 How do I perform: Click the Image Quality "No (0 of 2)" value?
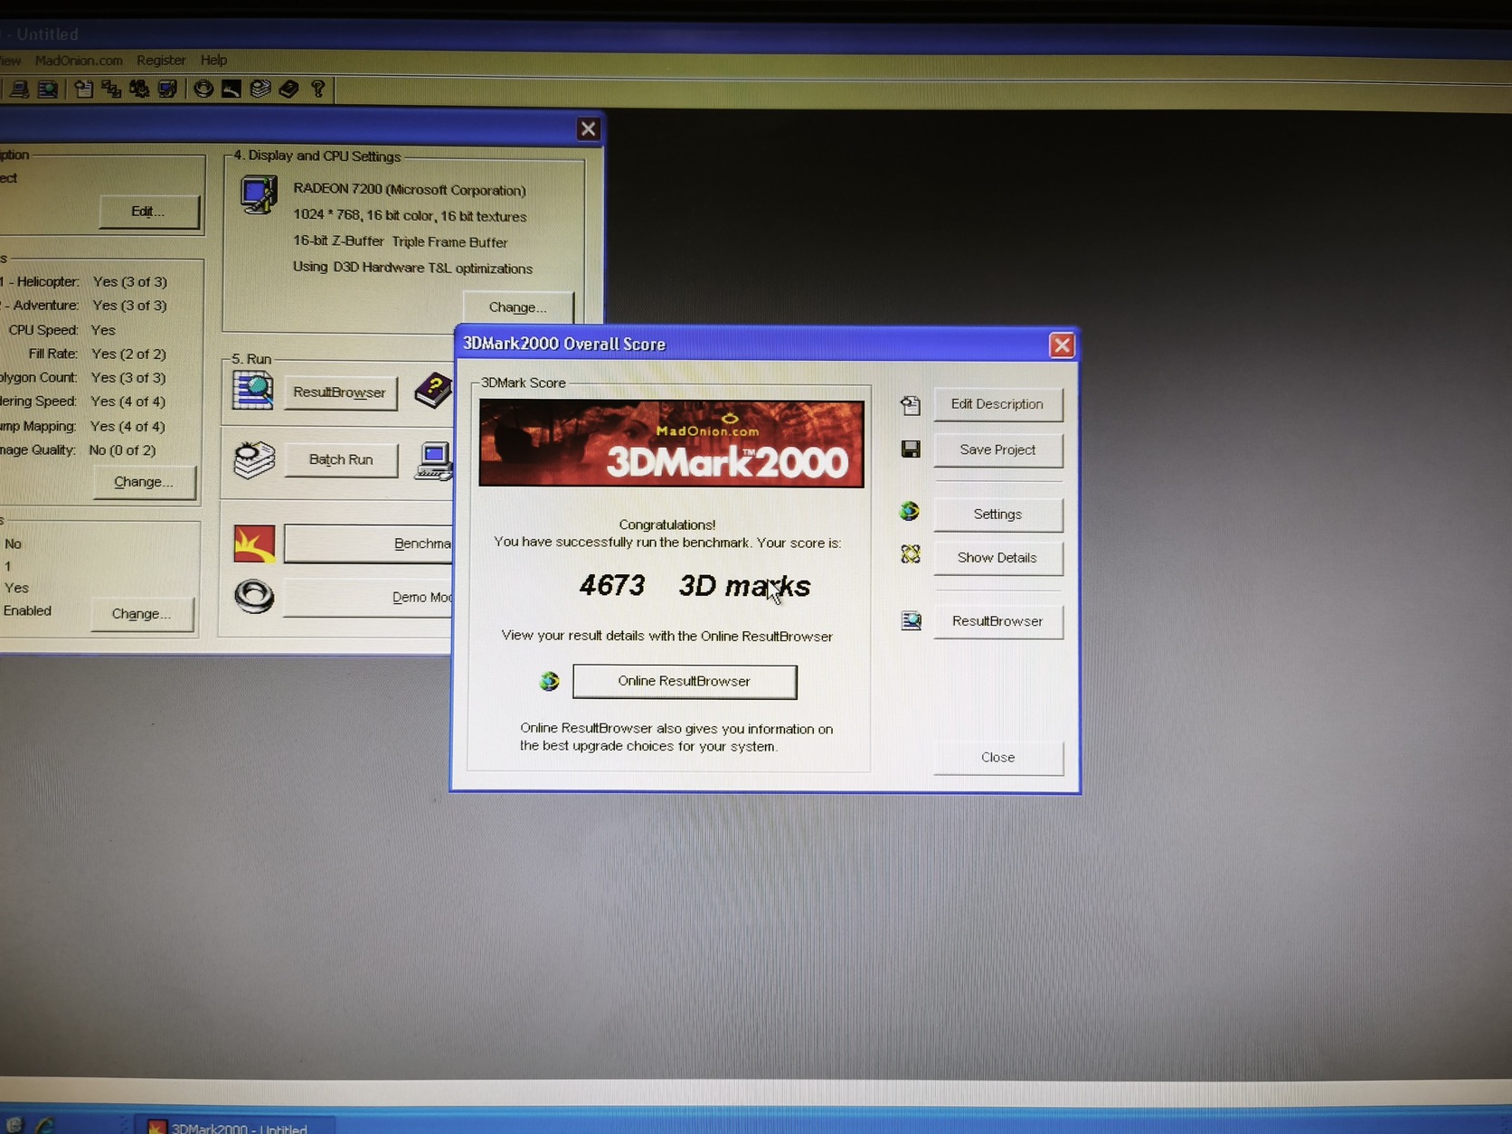(x=122, y=450)
